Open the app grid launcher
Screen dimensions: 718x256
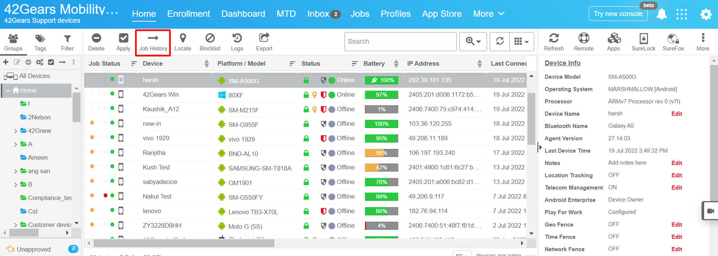click(682, 14)
